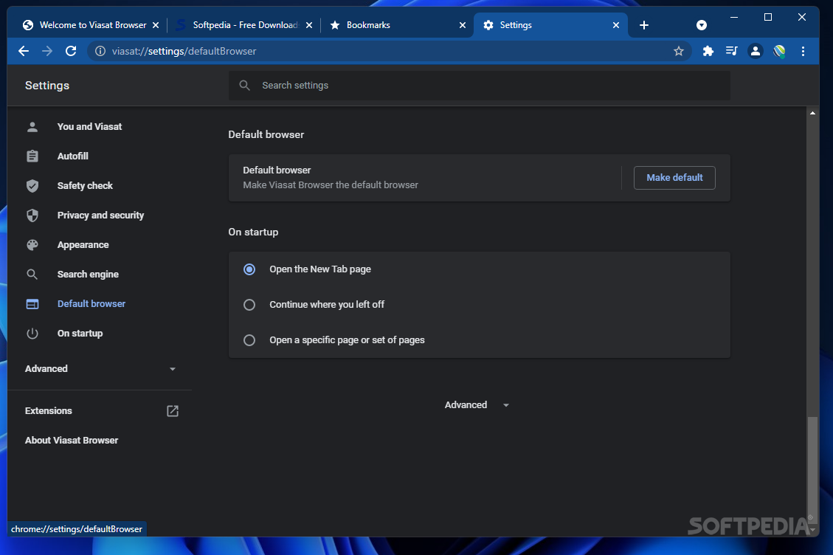
Task: Open the user profile avatar
Action: pyautogui.click(x=755, y=51)
